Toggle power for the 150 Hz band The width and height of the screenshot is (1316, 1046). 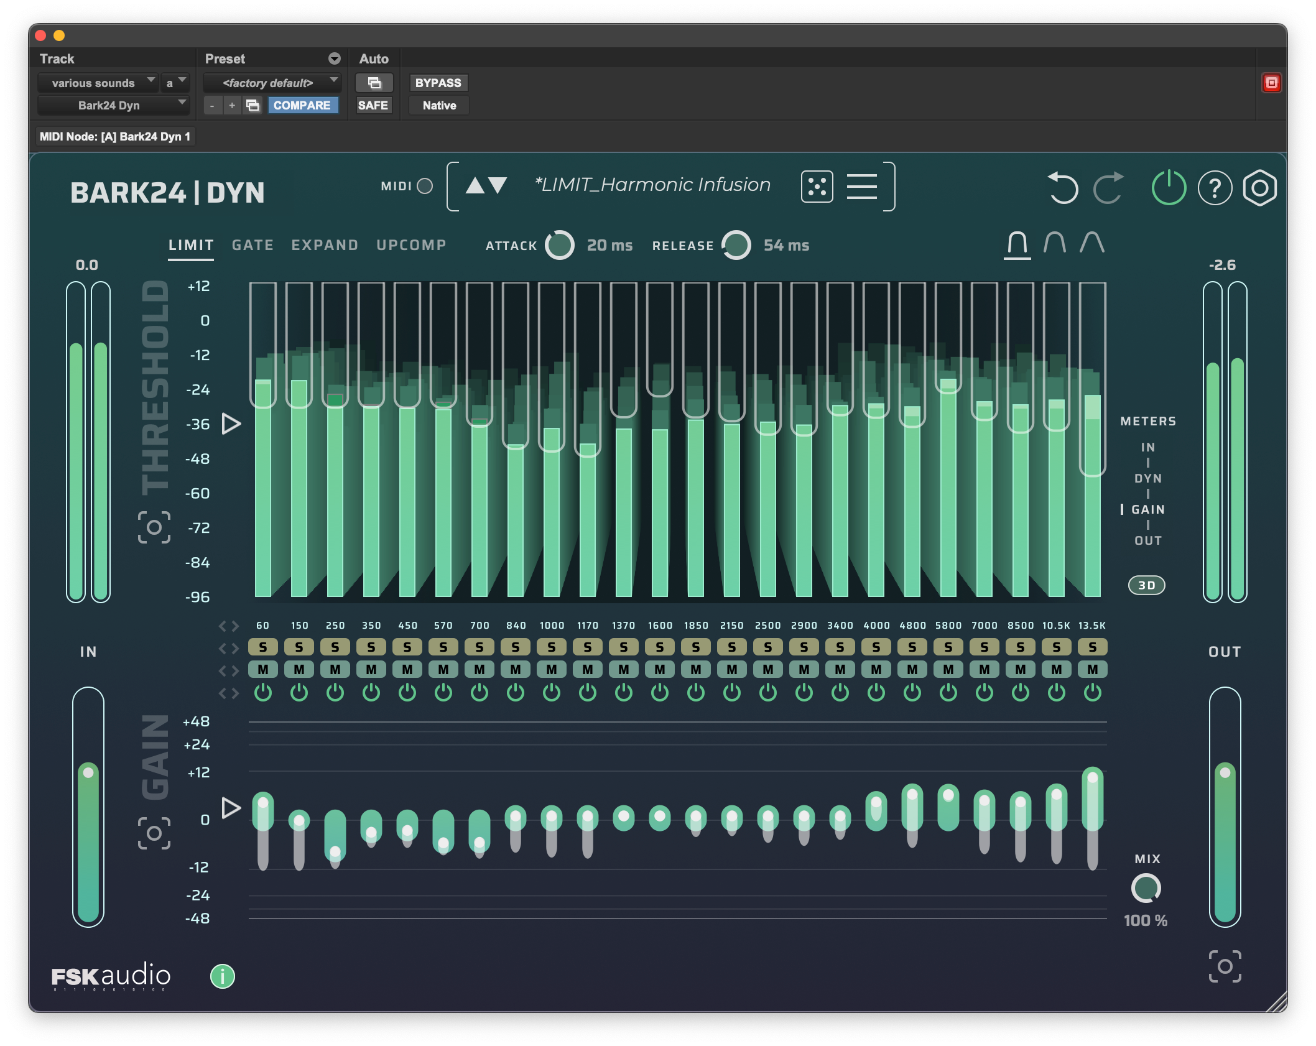[299, 692]
